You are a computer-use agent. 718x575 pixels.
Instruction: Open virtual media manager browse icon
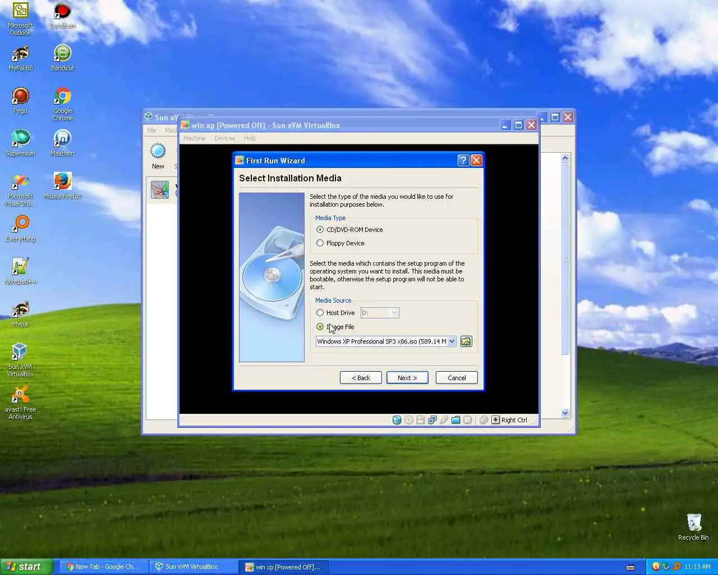466,341
